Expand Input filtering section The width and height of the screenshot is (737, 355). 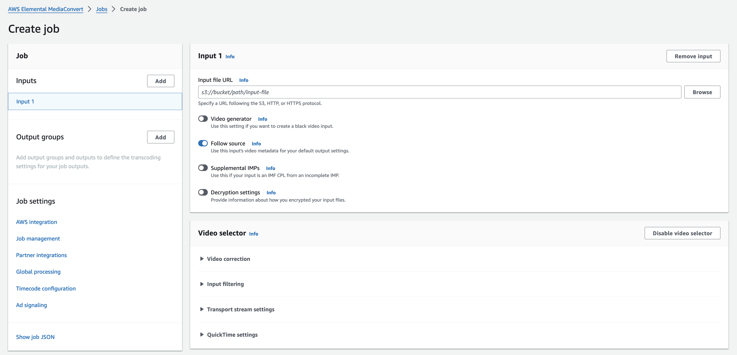coord(225,284)
